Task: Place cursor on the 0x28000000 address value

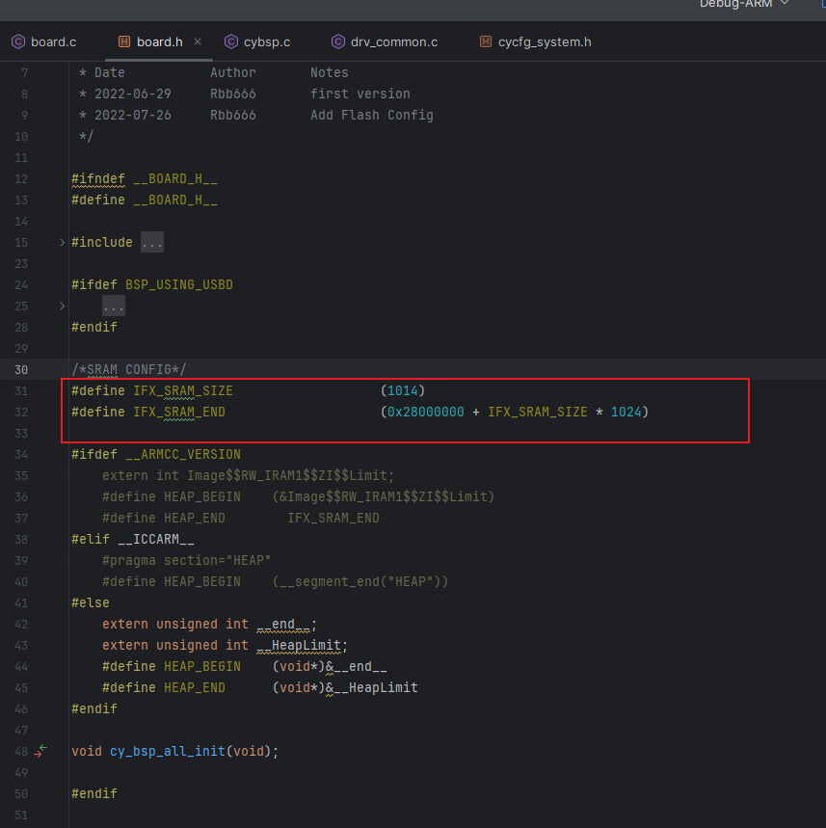Action: point(425,413)
